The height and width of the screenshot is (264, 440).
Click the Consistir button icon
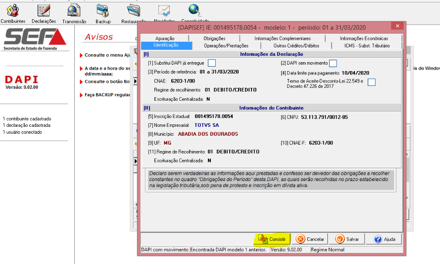263,239
